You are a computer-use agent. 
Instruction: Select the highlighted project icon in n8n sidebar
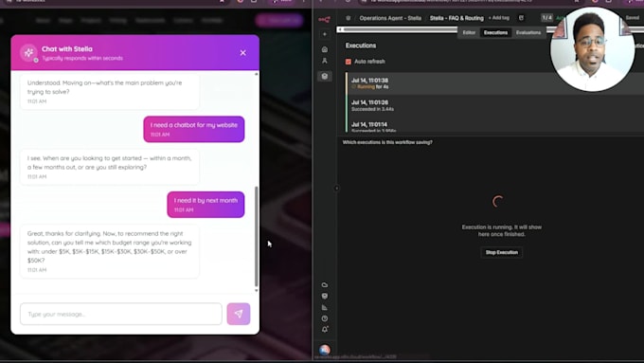click(x=325, y=76)
